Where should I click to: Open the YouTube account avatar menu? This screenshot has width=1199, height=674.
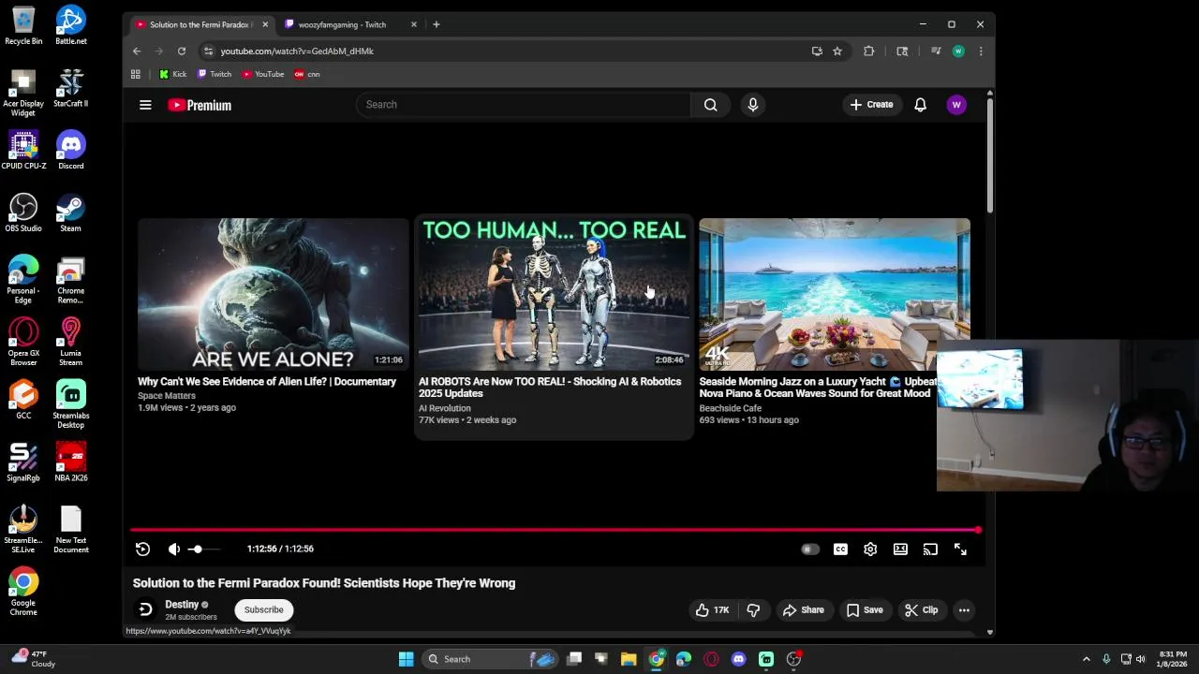tap(956, 105)
